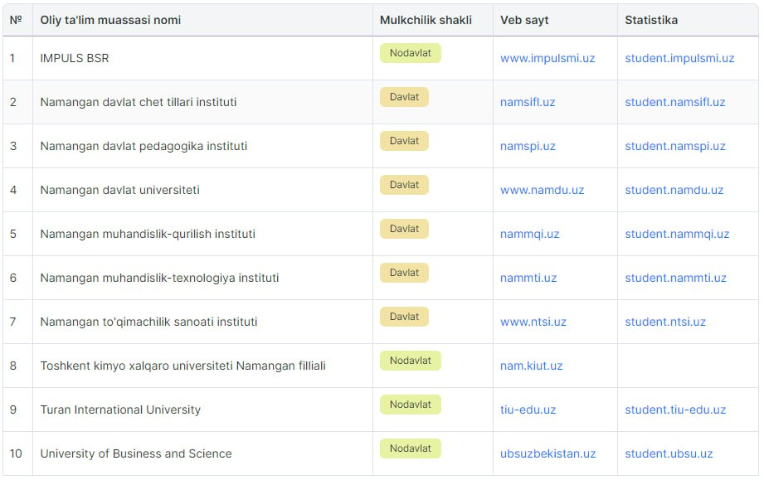Open the nam.kiut.uz website link

coord(531,366)
